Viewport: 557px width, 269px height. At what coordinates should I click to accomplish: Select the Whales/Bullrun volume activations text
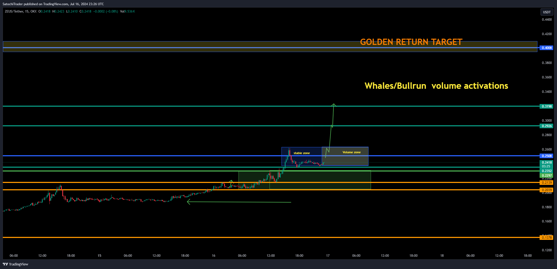(436, 86)
